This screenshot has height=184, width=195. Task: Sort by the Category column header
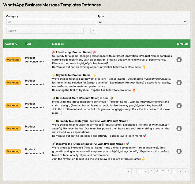point(11,44)
